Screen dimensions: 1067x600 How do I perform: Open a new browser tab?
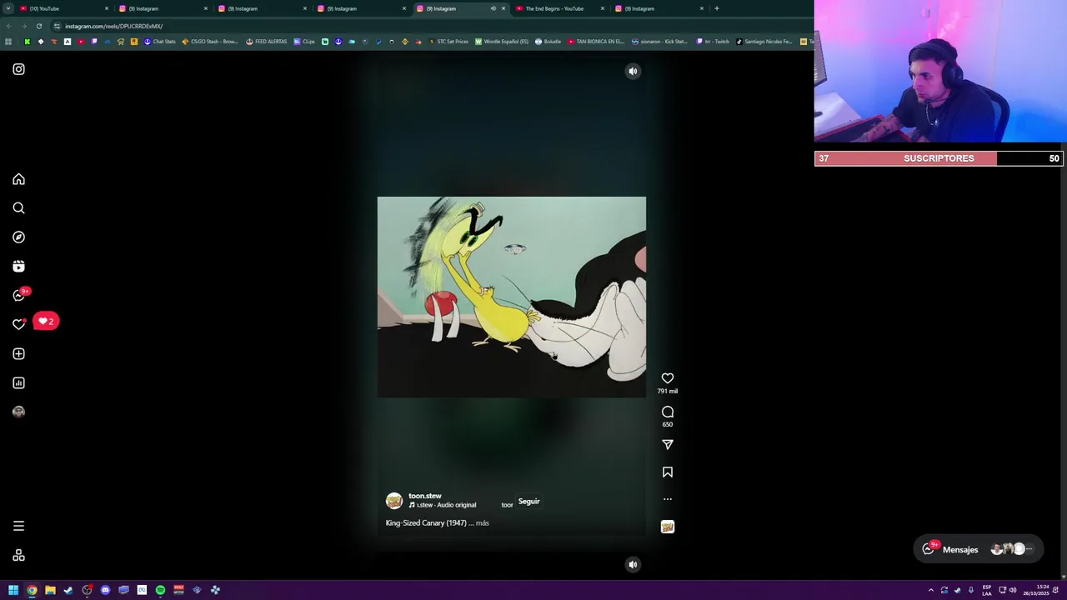coord(717,8)
